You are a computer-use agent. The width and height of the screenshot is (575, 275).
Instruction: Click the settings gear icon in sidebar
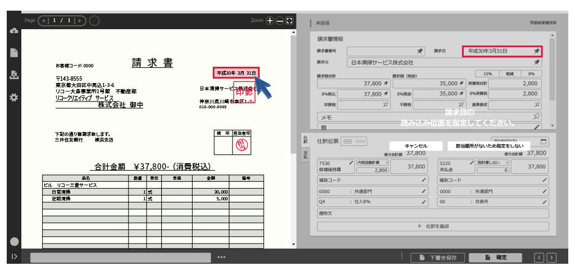[14, 97]
